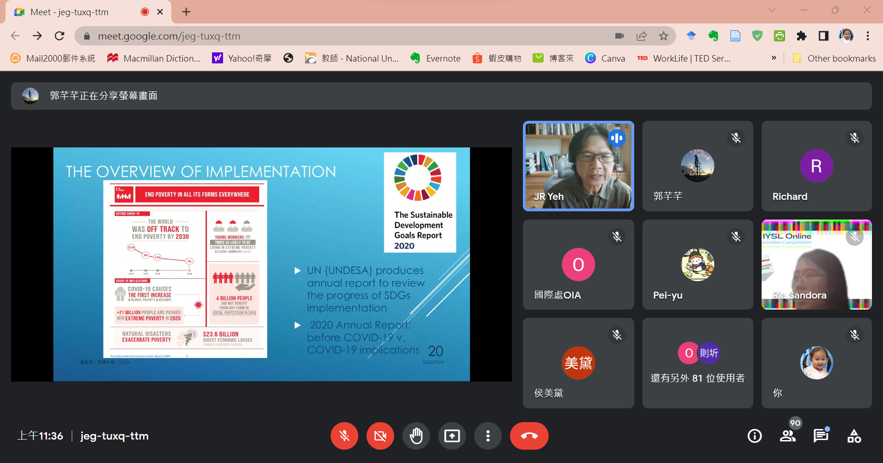Open more options three-dot menu
The image size is (883, 463).
pyautogui.click(x=487, y=436)
